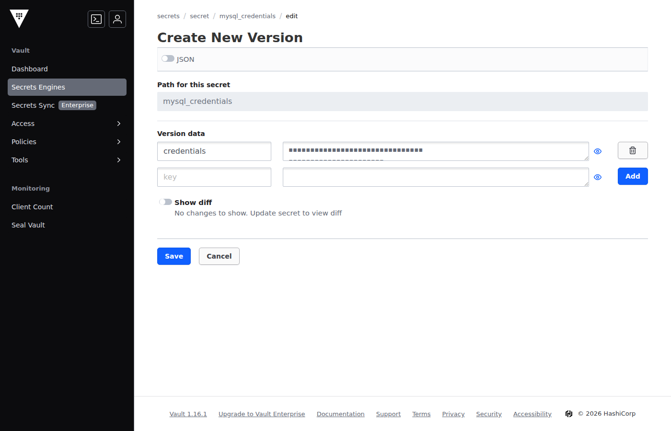671x431 pixels.
Task: Click the 'Path for this secret' label
Action: click(194, 85)
